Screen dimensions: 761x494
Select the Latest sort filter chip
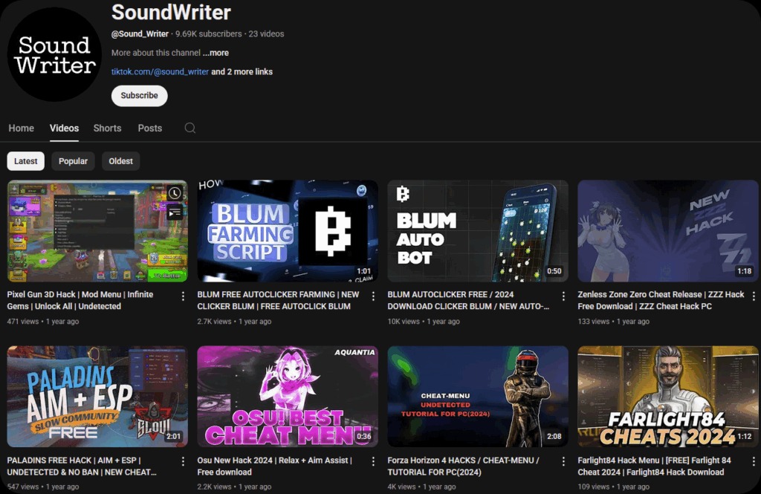pyautogui.click(x=26, y=161)
